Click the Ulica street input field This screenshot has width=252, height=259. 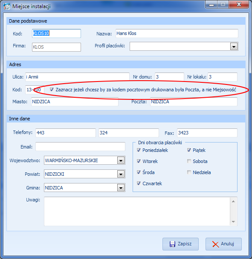click(x=77, y=77)
